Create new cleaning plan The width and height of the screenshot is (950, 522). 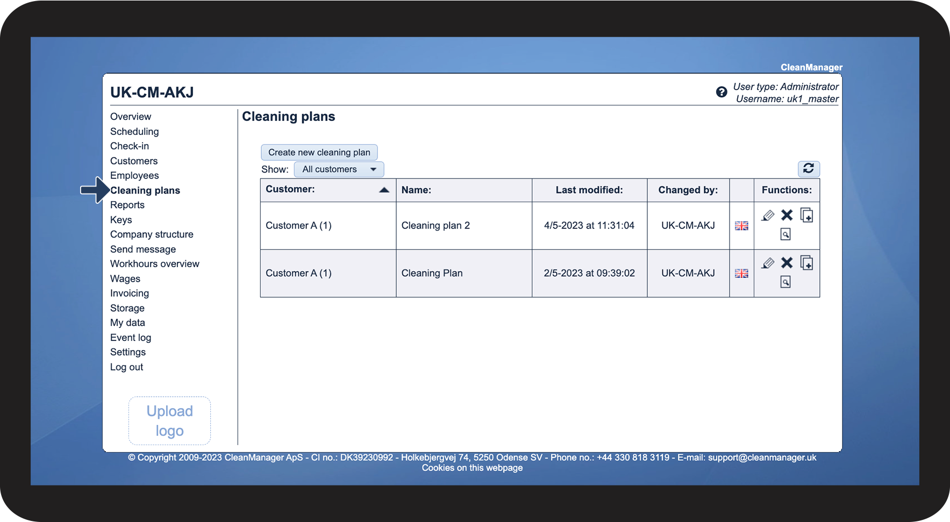point(319,152)
